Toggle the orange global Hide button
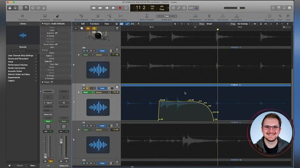 click(88, 28)
